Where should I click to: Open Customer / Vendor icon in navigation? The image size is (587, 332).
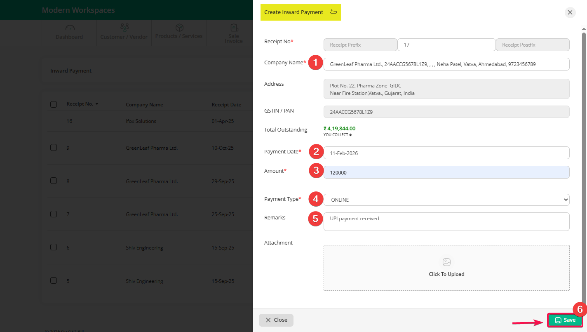click(124, 28)
